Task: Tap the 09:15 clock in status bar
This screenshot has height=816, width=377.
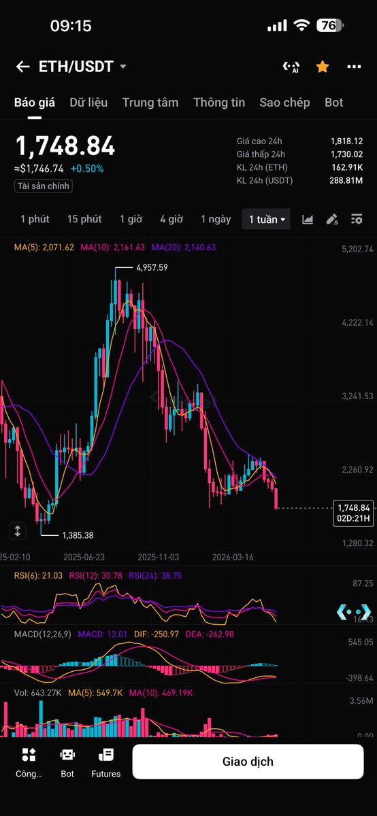Action: (71, 26)
